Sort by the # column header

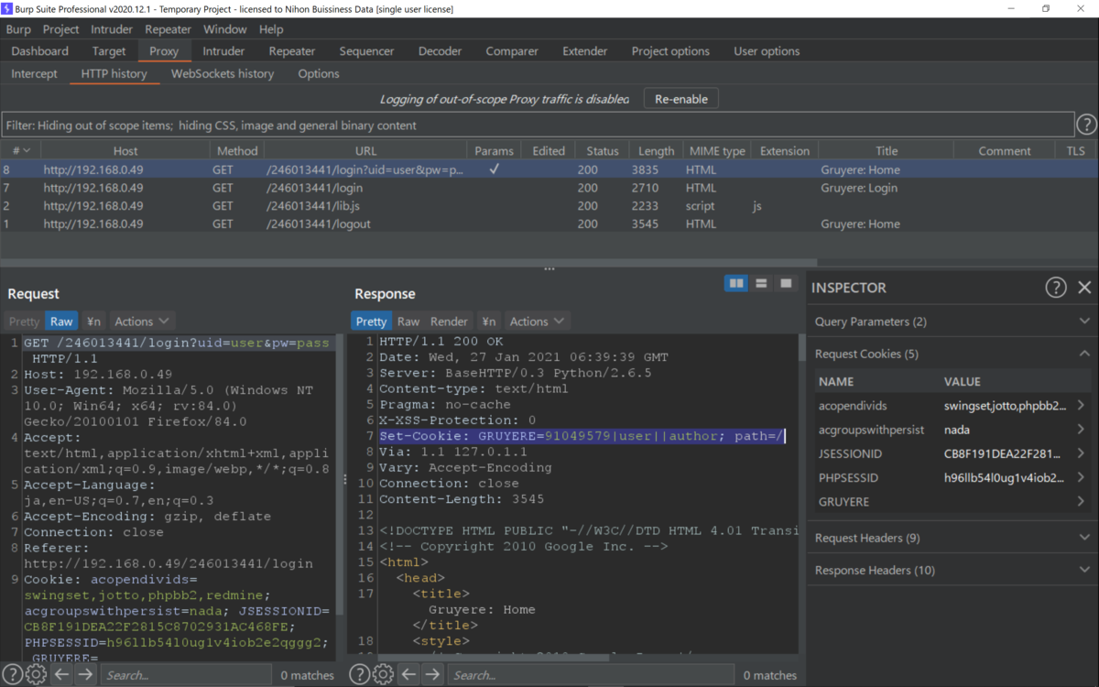[x=20, y=151]
